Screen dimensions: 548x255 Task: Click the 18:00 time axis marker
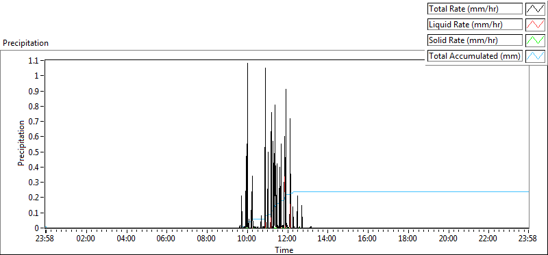[x=408, y=239]
